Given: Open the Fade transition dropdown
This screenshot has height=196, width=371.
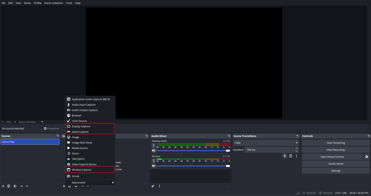Looking at the screenshot, I should pyautogui.click(x=266, y=143).
